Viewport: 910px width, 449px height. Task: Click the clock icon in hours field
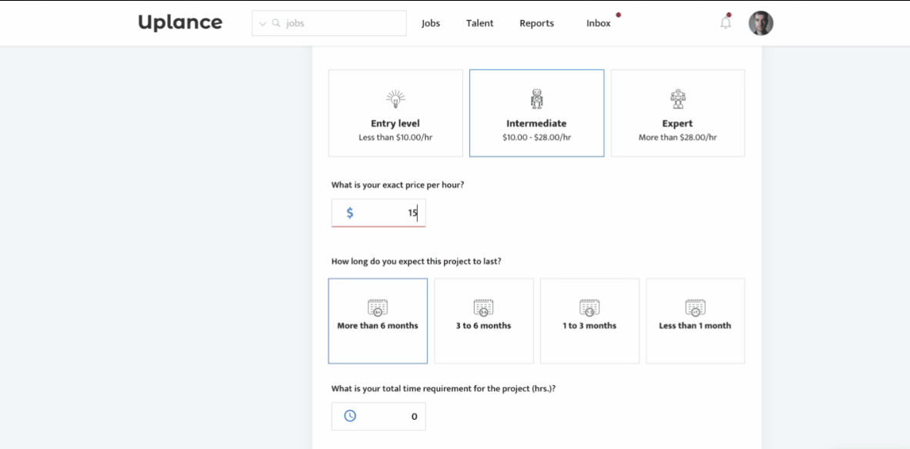pos(350,416)
